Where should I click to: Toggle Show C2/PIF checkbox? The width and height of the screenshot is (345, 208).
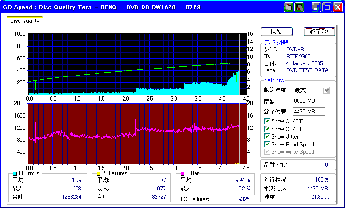[267, 129]
